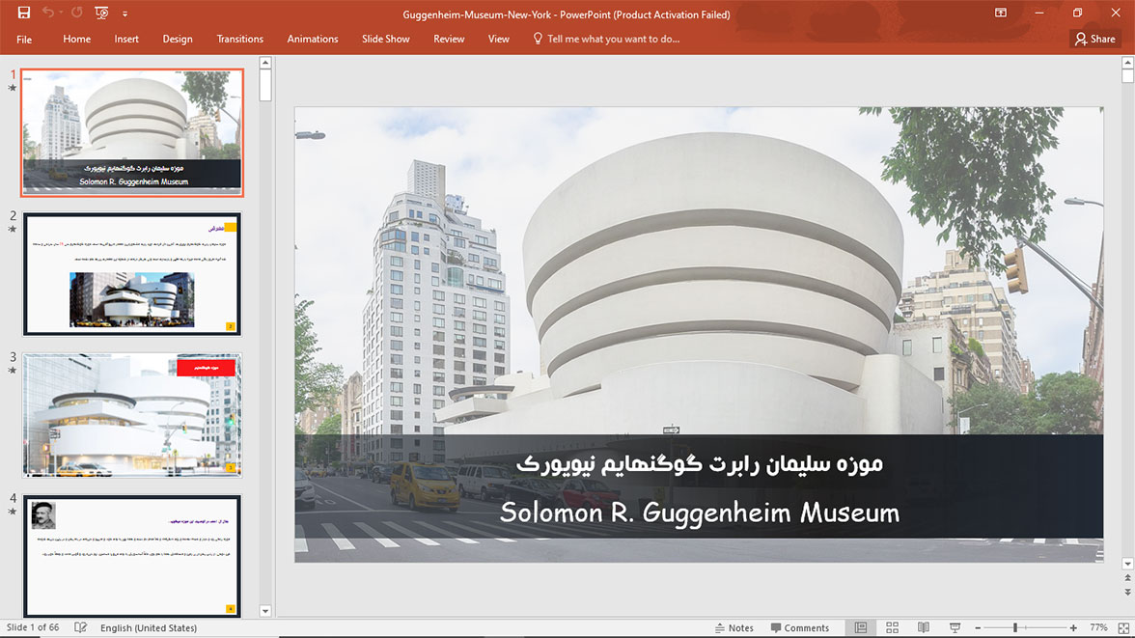
Task: Click the thumbnail pane scroll up arrow
Action: [265, 63]
